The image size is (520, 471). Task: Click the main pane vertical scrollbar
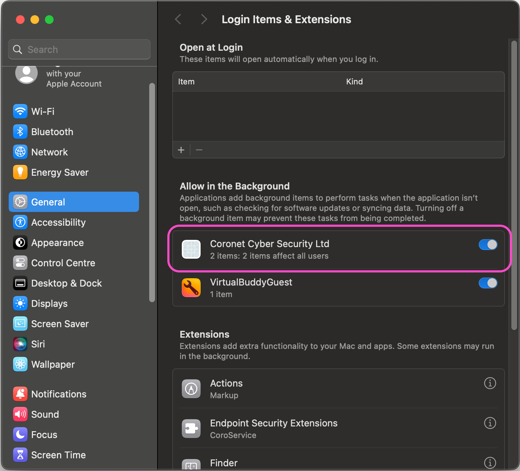(x=514, y=185)
